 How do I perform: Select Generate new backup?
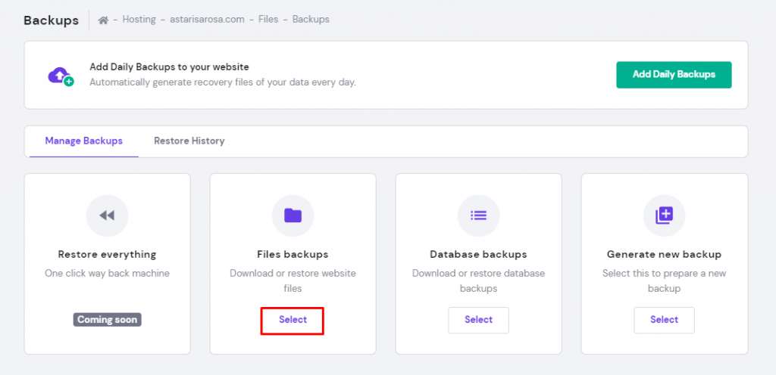click(664, 320)
